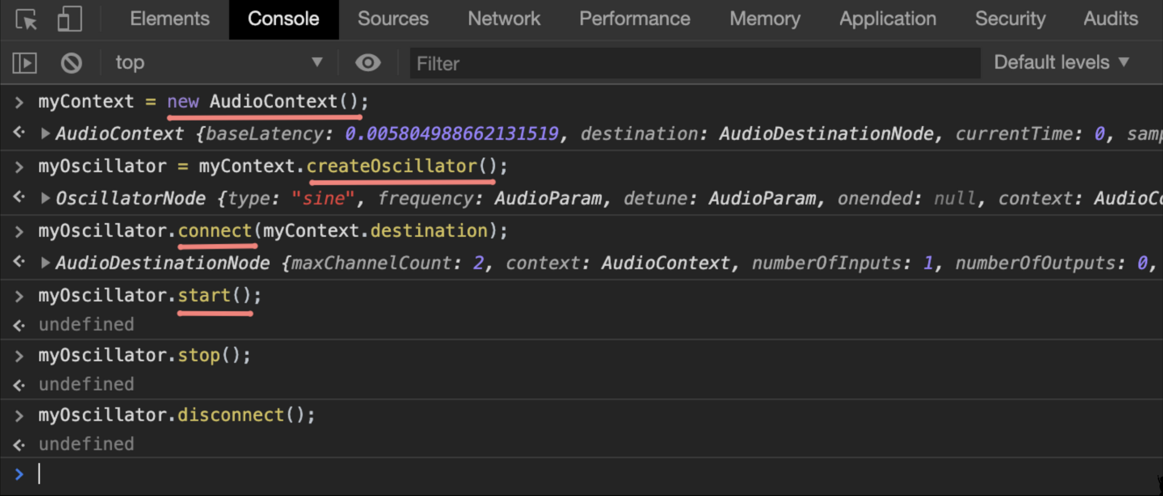
Task: Open the console drawer icon
Action: 24,62
